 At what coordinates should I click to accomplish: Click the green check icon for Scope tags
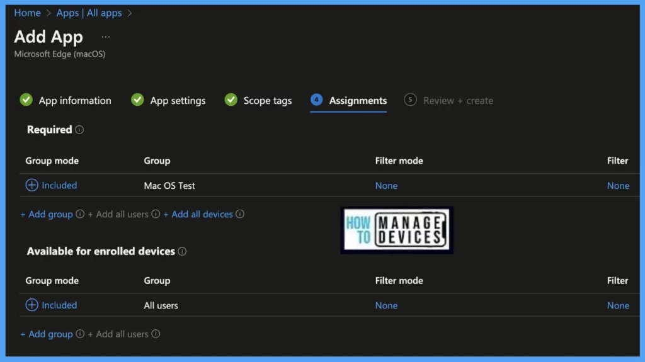pyautogui.click(x=231, y=99)
